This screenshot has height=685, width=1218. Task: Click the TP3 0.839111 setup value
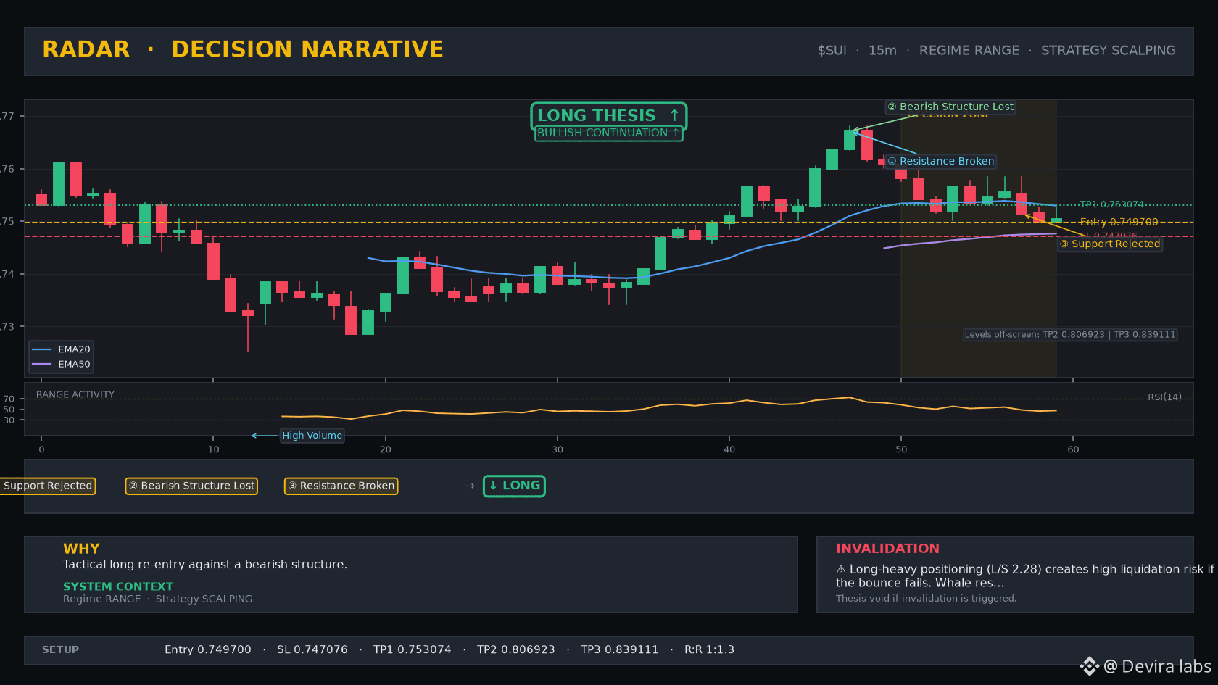coord(620,649)
